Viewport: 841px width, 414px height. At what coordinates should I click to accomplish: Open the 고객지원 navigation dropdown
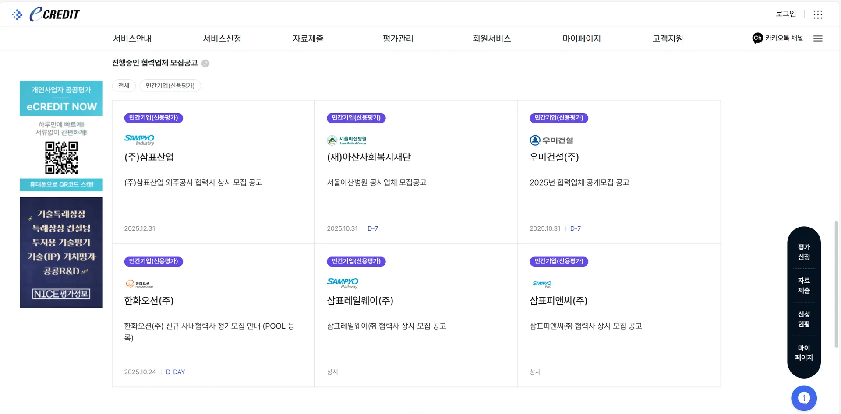click(667, 39)
